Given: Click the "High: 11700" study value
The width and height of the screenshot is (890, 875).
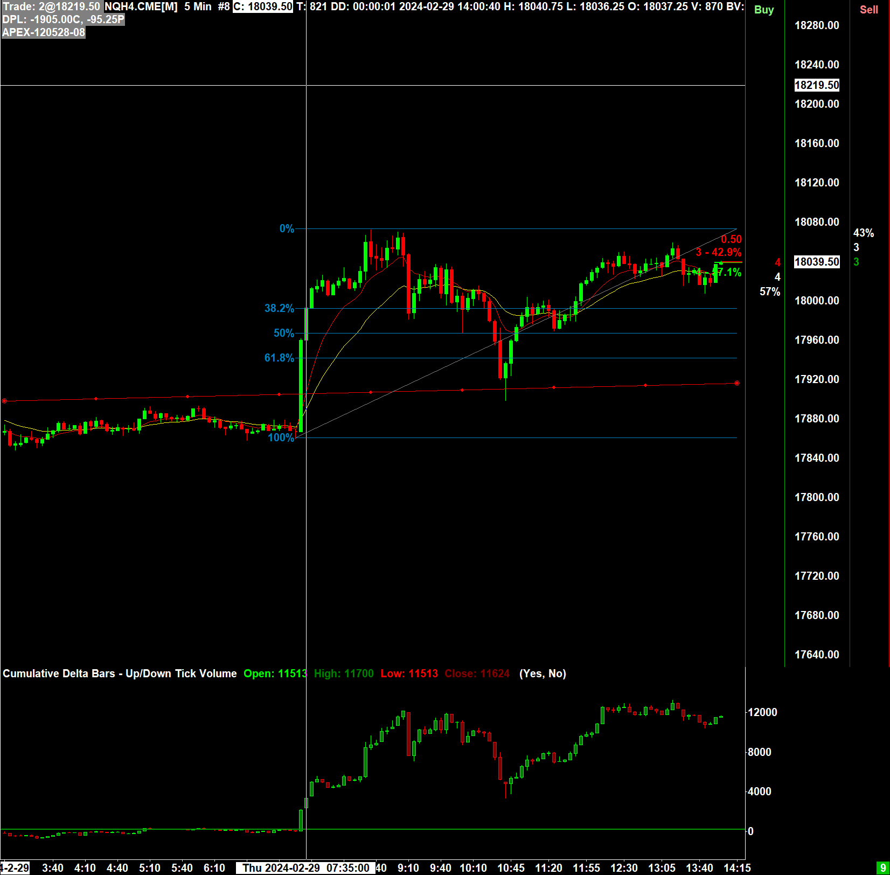Looking at the screenshot, I should [x=344, y=673].
